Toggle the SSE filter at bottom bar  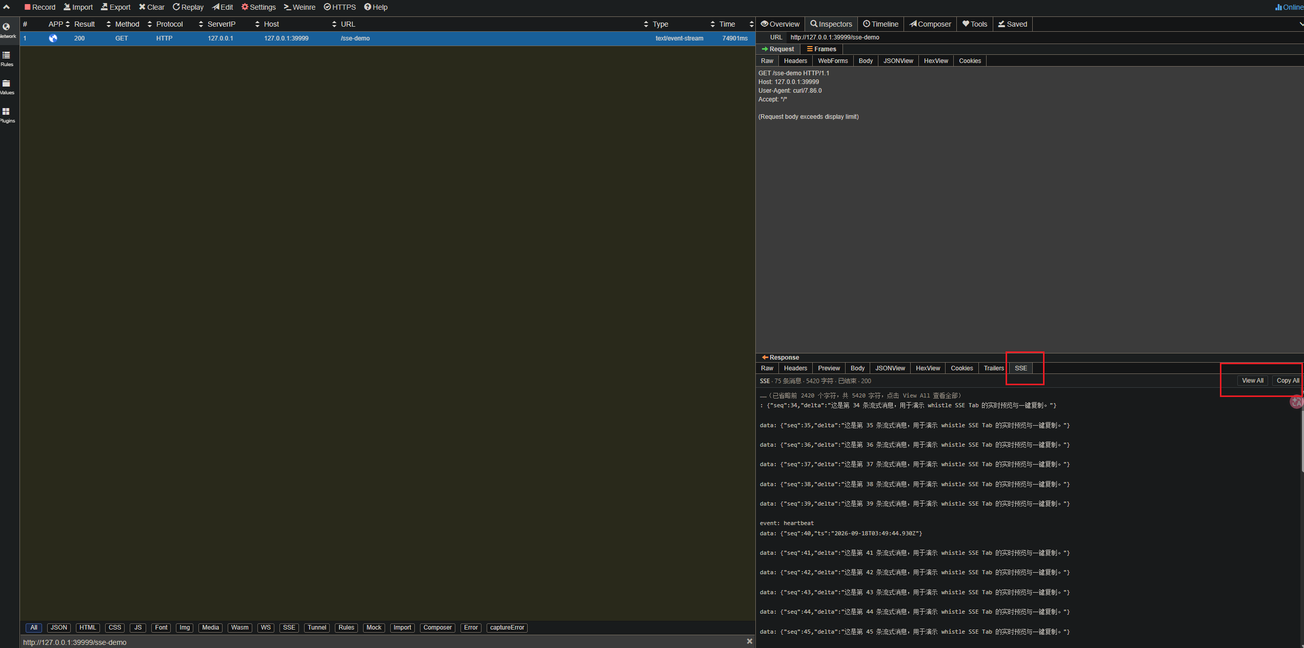[x=289, y=628]
